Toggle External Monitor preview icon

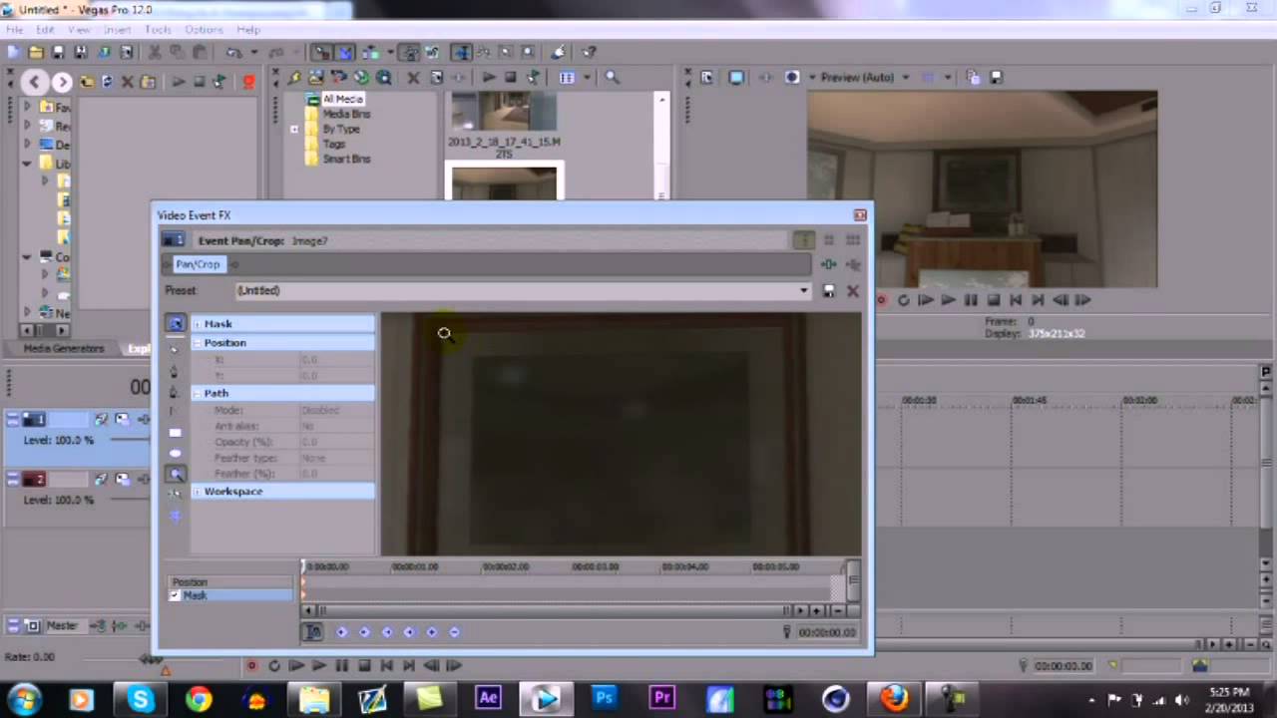736,78
